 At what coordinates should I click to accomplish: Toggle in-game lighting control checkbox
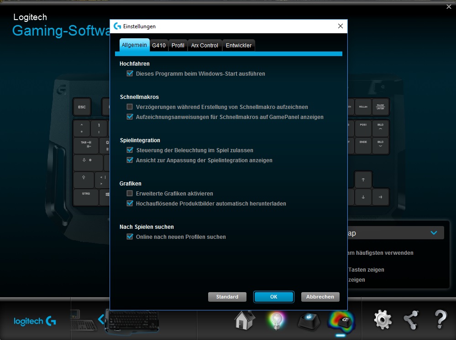(x=130, y=150)
